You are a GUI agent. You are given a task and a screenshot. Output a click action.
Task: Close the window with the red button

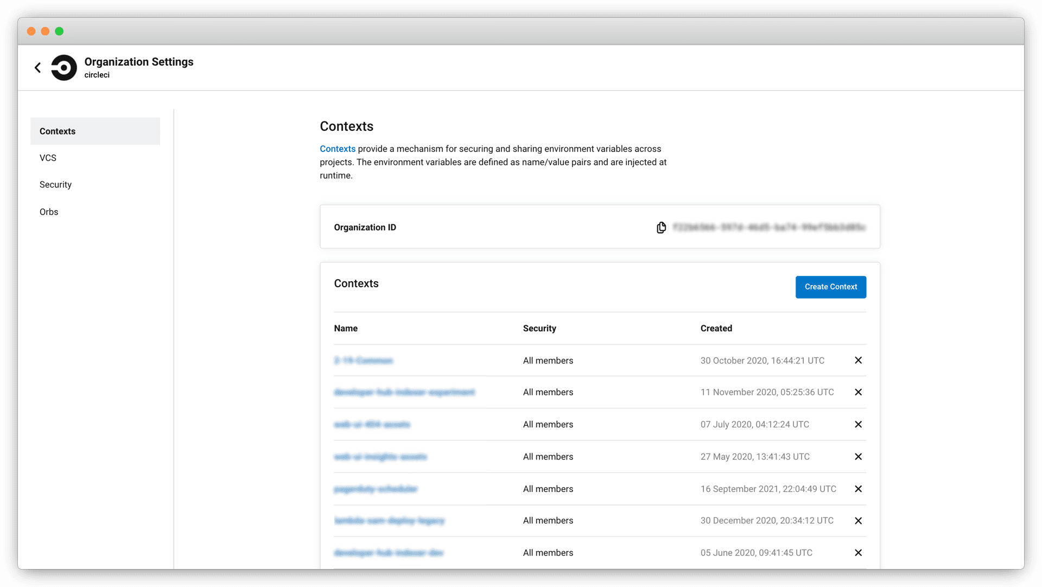tap(31, 31)
